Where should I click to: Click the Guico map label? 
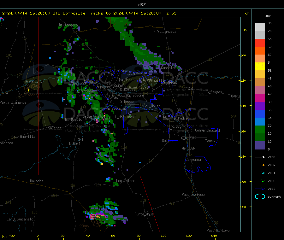coord(192,89)
